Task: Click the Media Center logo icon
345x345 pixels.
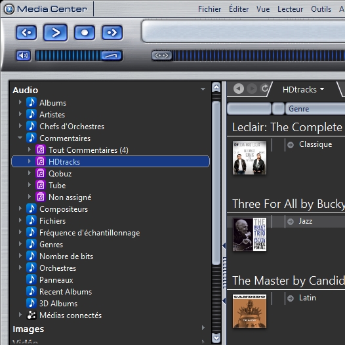Action: coord(9,9)
